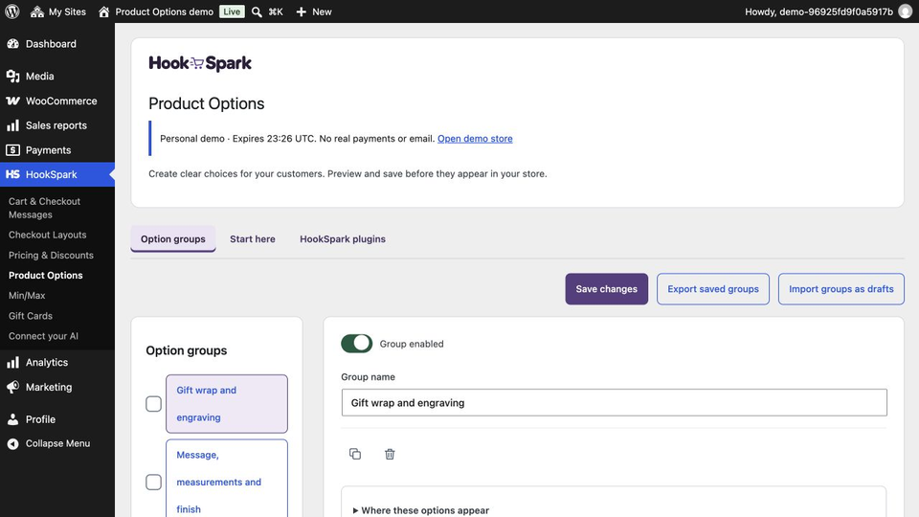This screenshot has width=919, height=517.
Task: Click the delete group trash icon
Action: pos(390,454)
